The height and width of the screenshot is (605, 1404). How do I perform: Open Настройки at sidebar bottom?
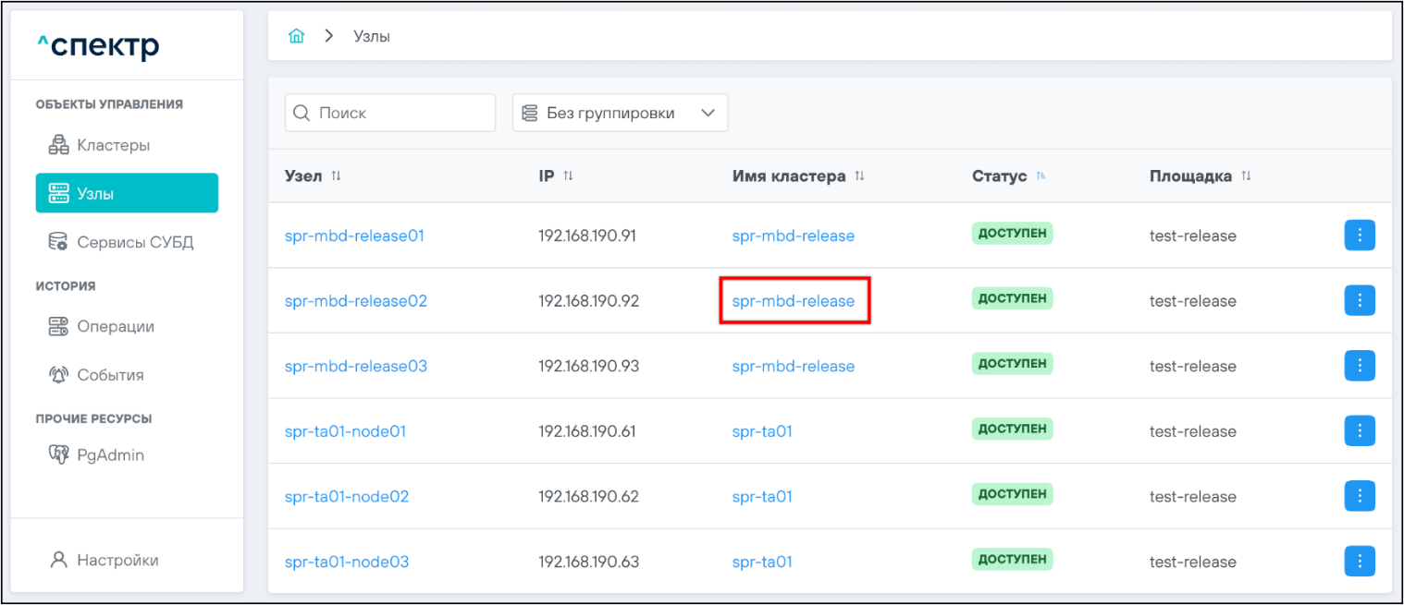tap(117, 560)
